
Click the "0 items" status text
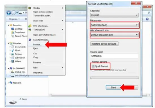pos(23,99)
